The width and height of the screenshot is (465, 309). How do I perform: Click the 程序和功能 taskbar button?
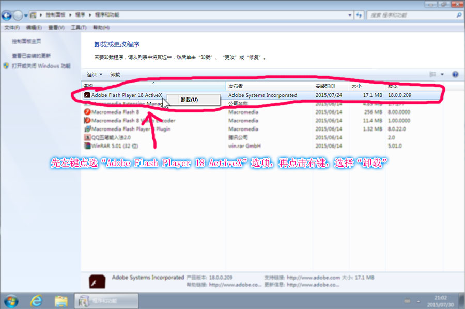point(106,301)
